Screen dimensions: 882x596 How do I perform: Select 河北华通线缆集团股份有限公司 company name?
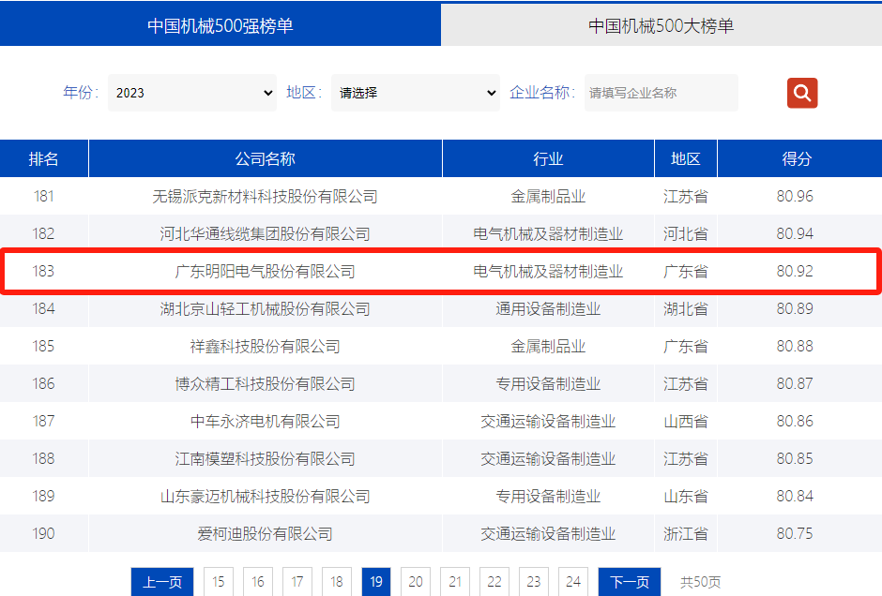pyautogui.click(x=265, y=233)
